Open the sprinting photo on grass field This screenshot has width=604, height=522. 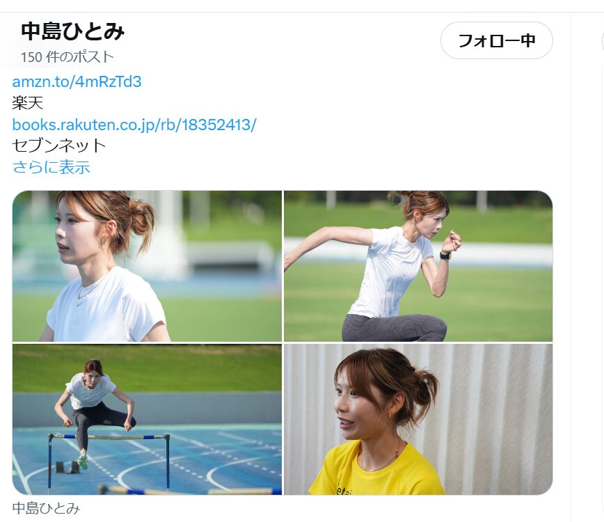click(x=418, y=266)
